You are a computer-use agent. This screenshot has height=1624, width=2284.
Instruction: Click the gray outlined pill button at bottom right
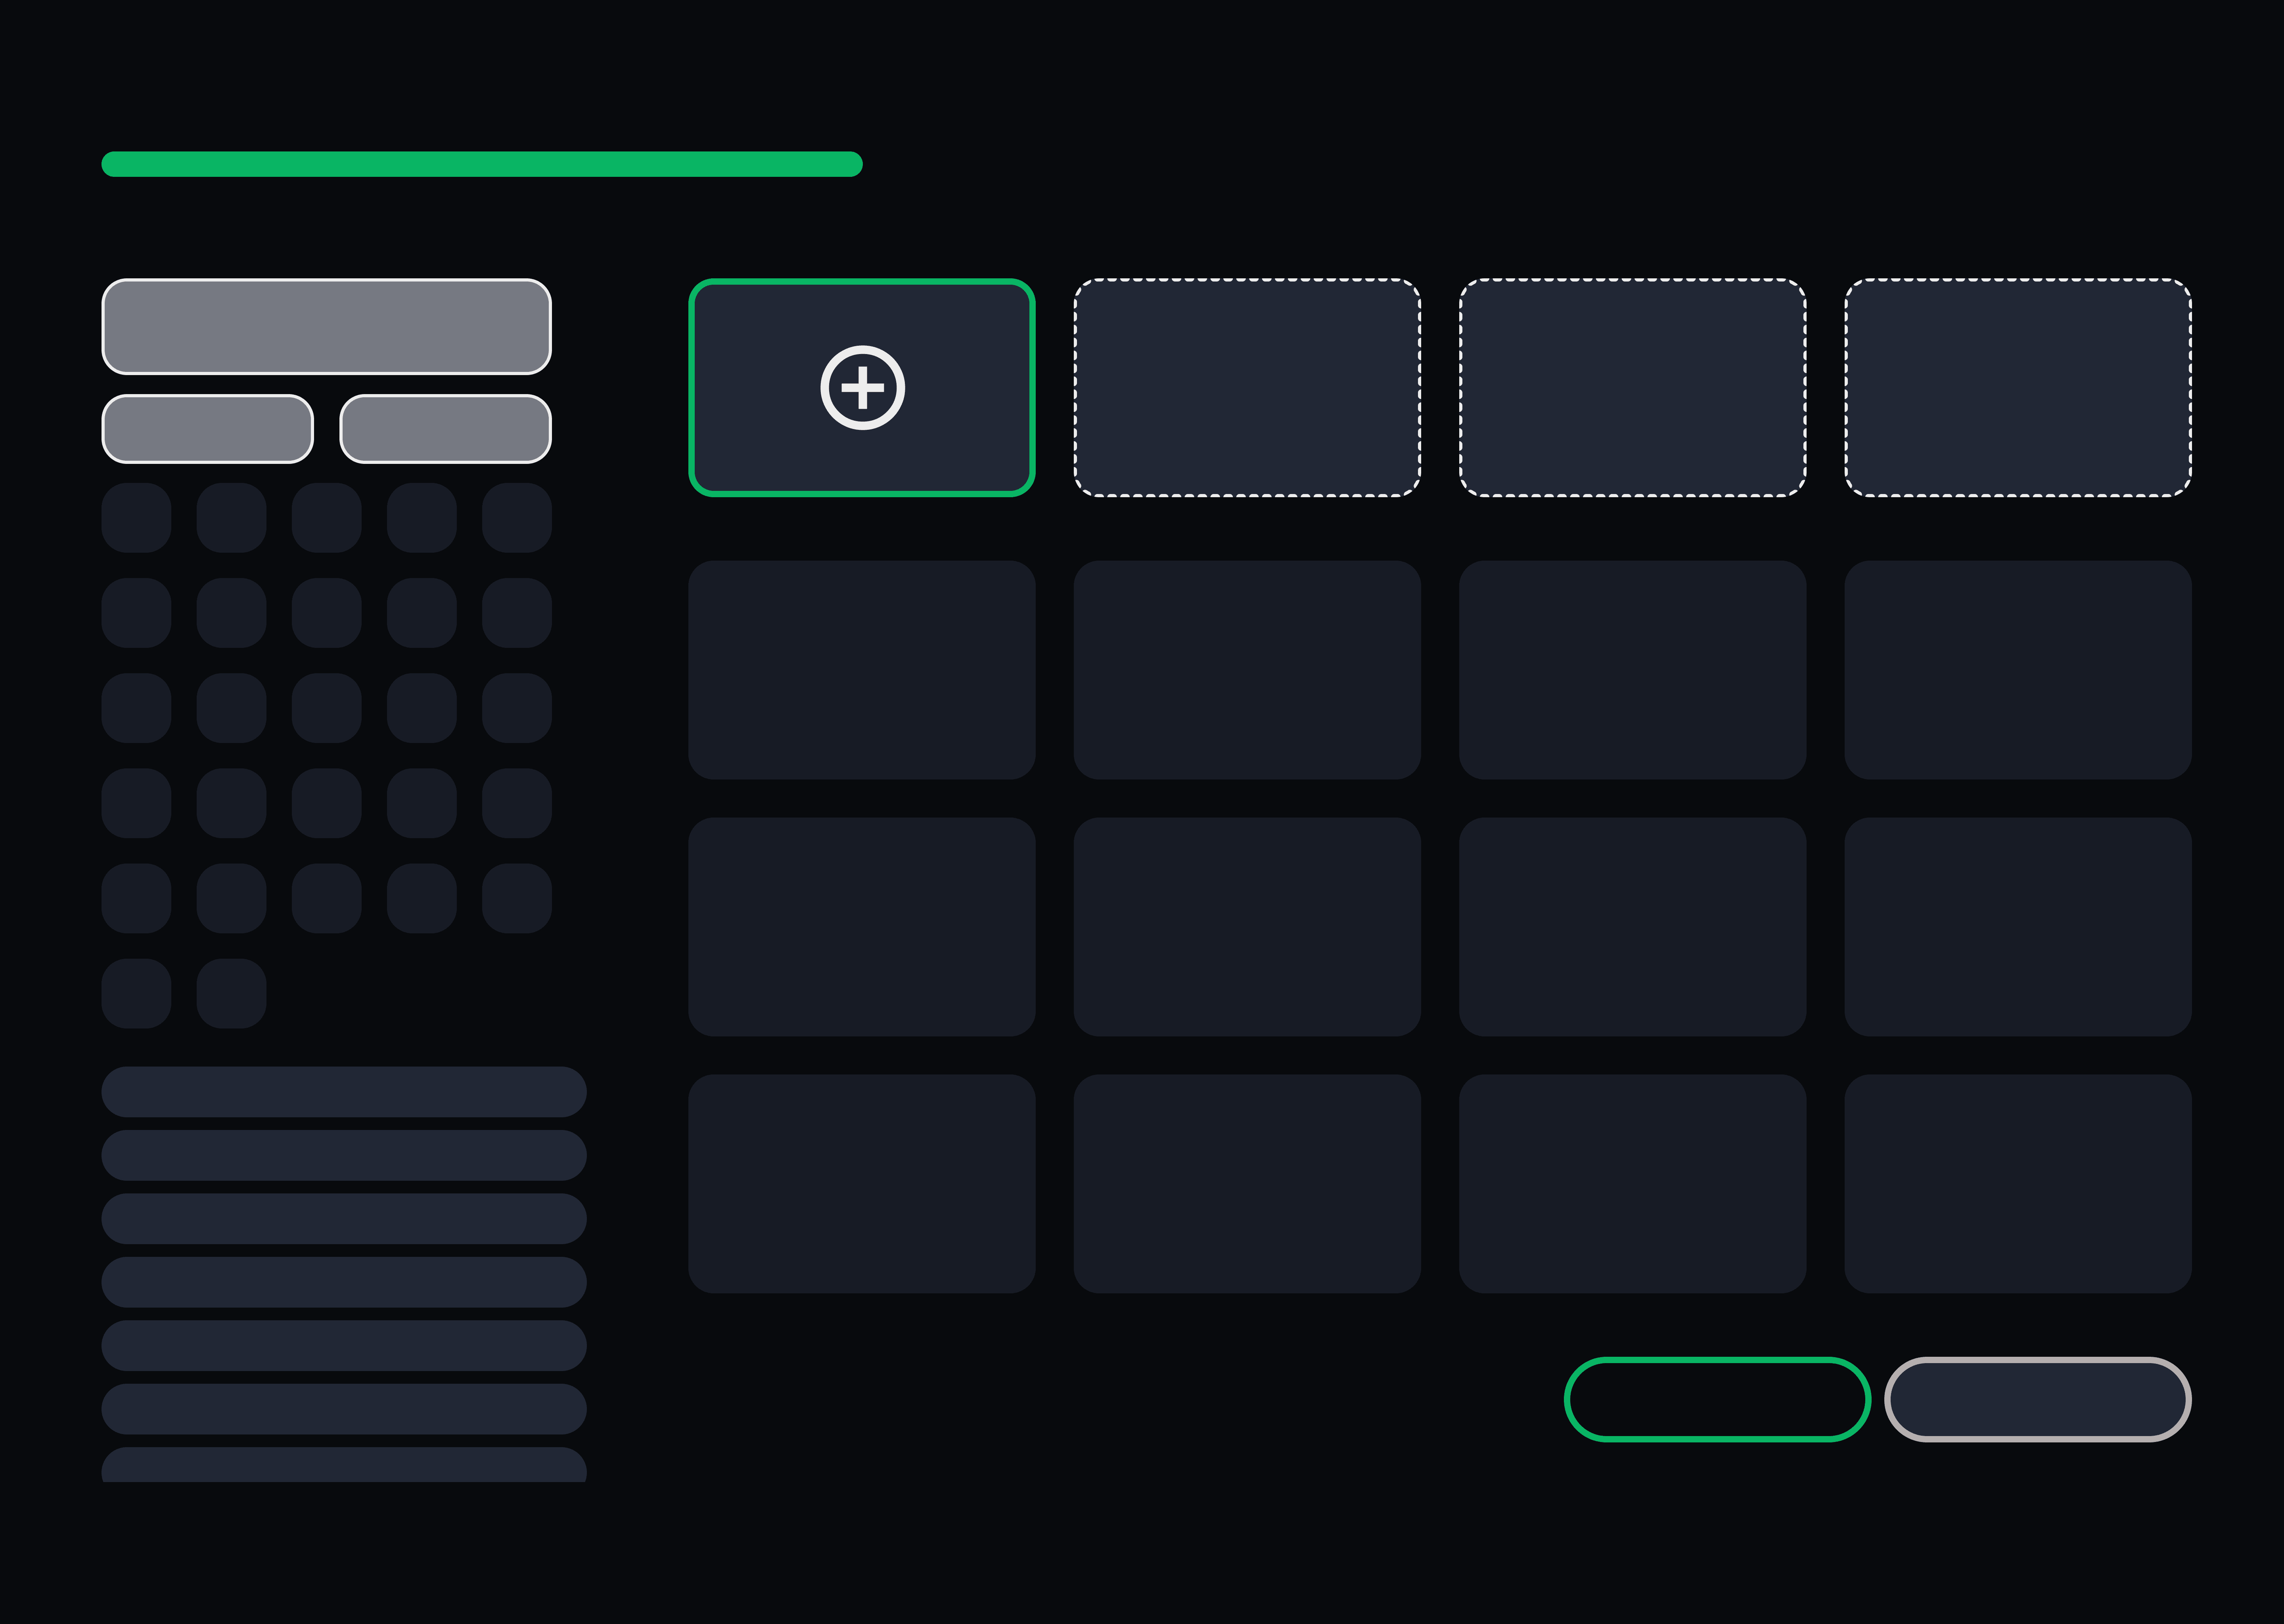pos(2038,1399)
